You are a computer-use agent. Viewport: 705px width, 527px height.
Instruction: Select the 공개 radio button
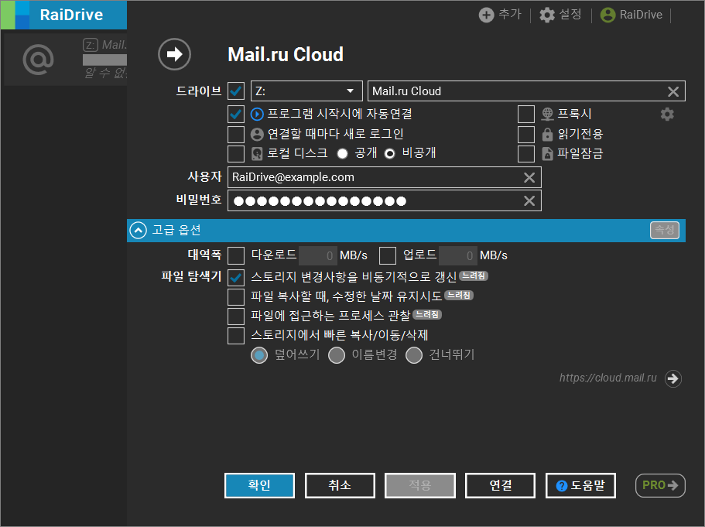pos(343,154)
